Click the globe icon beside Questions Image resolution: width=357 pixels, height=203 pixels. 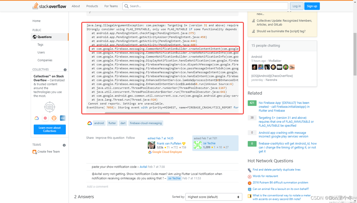pyautogui.click(x=35, y=37)
